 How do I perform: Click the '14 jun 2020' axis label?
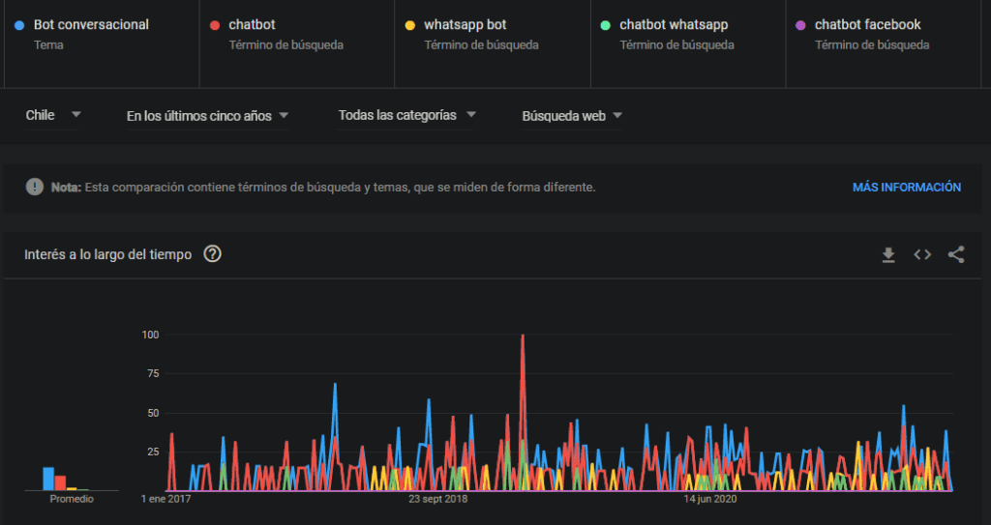coord(709,499)
